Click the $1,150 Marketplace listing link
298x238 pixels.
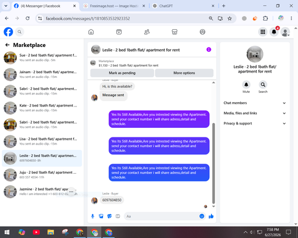pyautogui.click(x=128, y=65)
